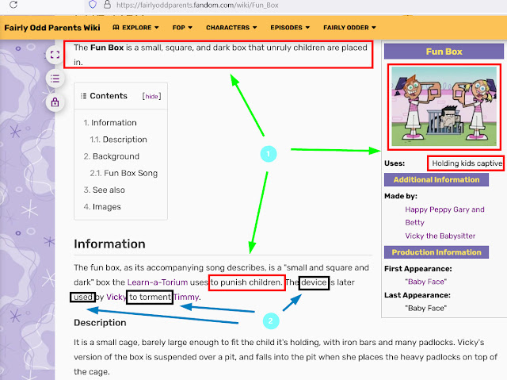Click the table of contents list icon

point(55,79)
